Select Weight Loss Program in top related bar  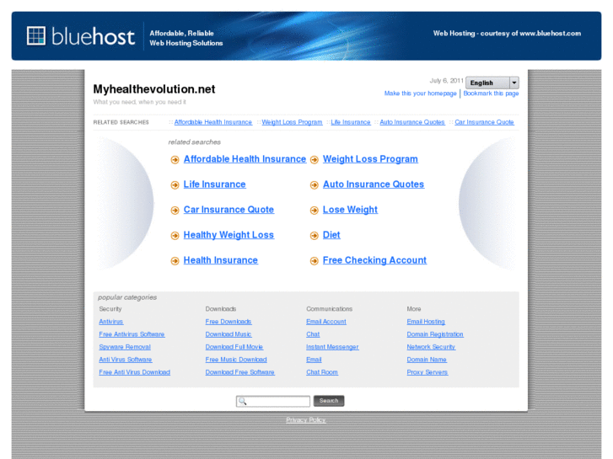tap(292, 122)
